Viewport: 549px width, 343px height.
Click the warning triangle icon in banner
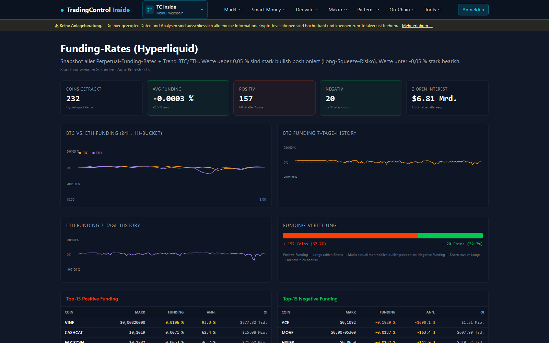pos(57,26)
